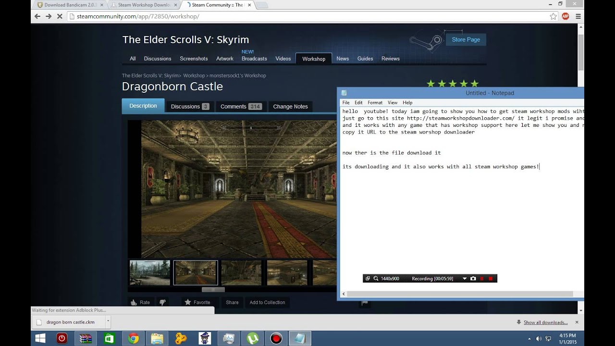Open the Chrome hamburger menu

(x=578, y=16)
